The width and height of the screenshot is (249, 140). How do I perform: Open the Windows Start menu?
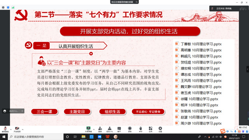tap(4, 136)
